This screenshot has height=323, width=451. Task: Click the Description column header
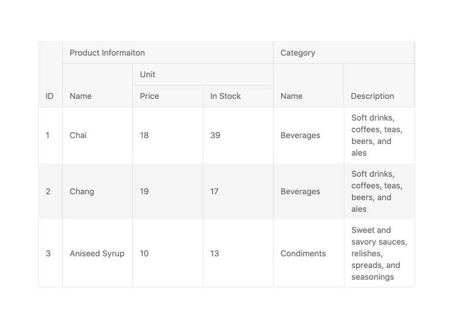click(372, 96)
